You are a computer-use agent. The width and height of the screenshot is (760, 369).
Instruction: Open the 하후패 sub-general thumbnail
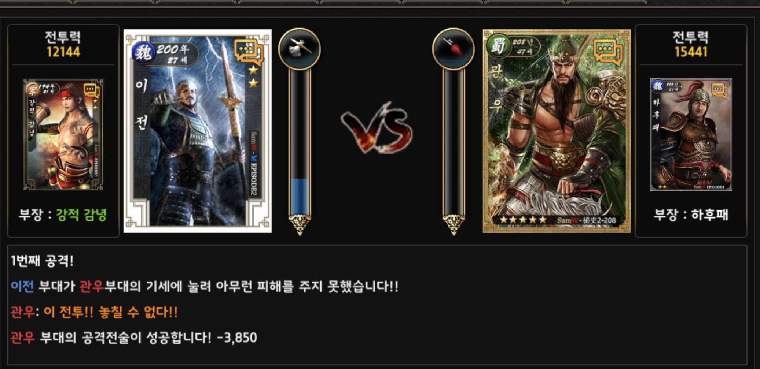click(691, 134)
